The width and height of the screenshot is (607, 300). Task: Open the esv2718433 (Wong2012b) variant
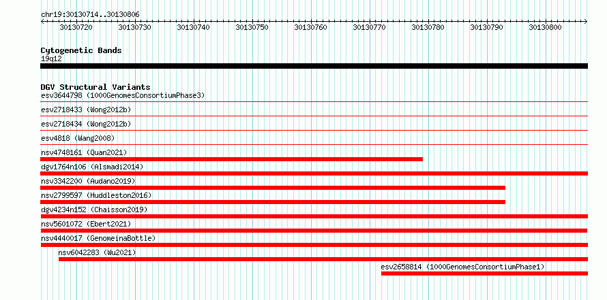tap(86, 110)
